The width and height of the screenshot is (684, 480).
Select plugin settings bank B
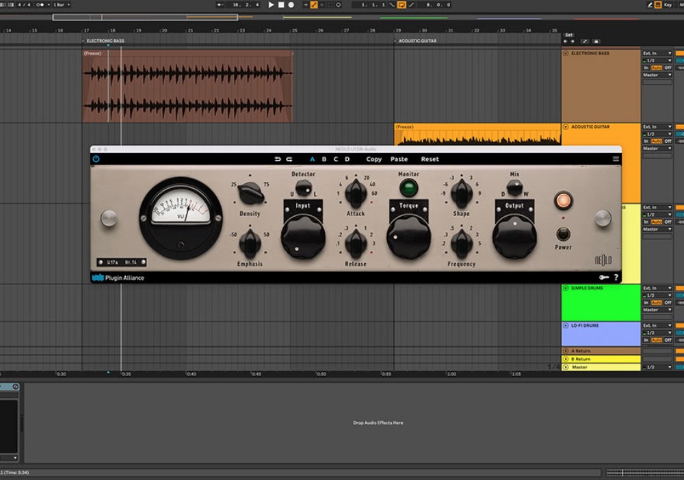pyautogui.click(x=324, y=159)
